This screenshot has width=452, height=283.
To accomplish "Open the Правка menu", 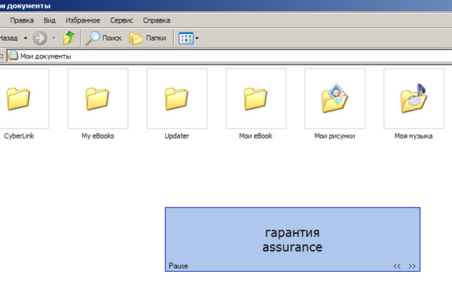I will click(22, 20).
